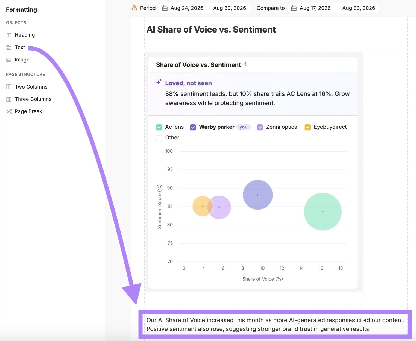Click the orange warning triangle beside Period
Image resolution: width=416 pixels, height=341 pixels.
134,8
